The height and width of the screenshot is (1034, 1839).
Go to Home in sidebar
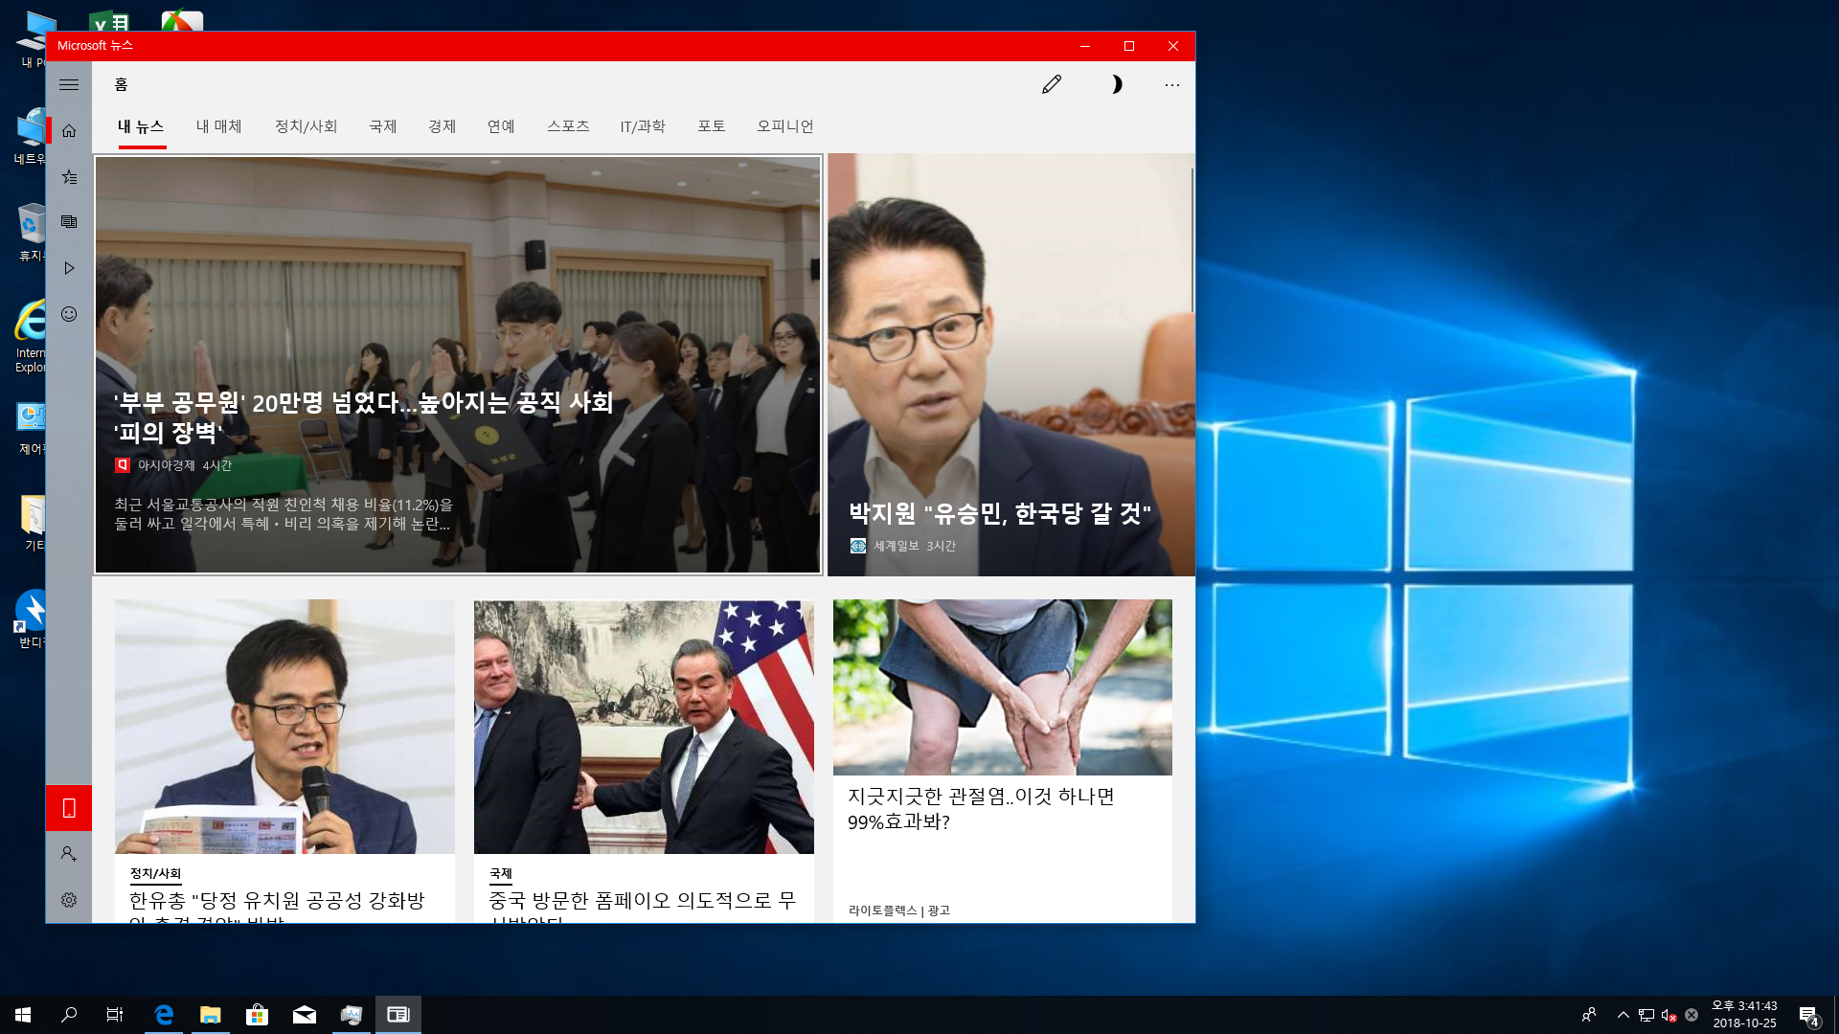tap(69, 130)
